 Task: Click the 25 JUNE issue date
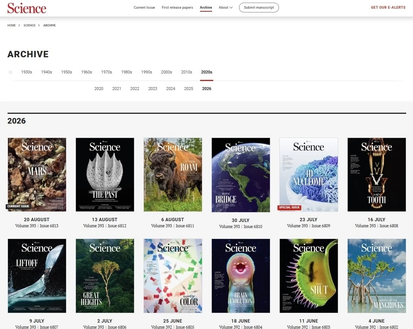(173, 321)
